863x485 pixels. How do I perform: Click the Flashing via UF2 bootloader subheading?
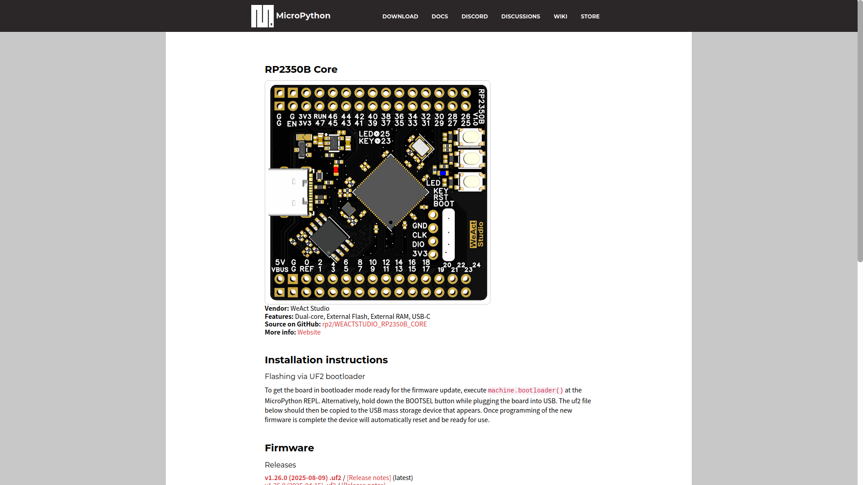[x=315, y=377]
